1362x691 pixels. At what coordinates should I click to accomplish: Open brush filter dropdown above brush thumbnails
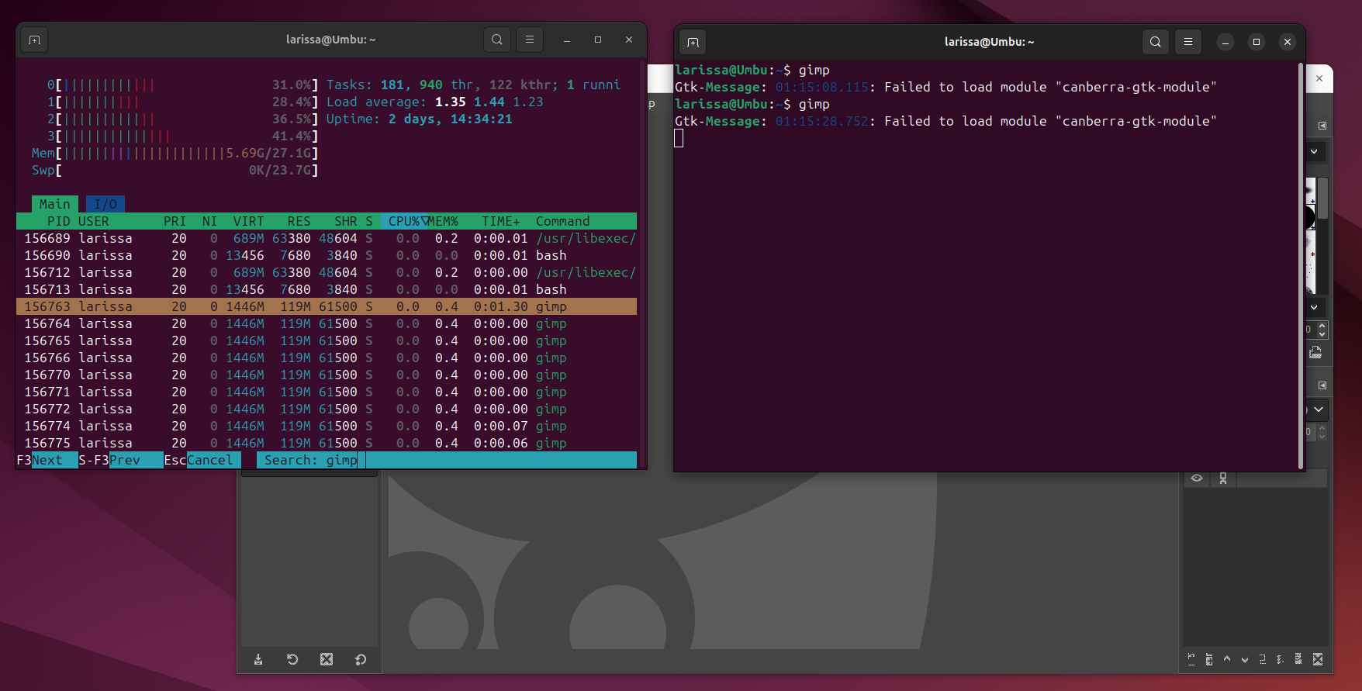(x=1316, y=151)
